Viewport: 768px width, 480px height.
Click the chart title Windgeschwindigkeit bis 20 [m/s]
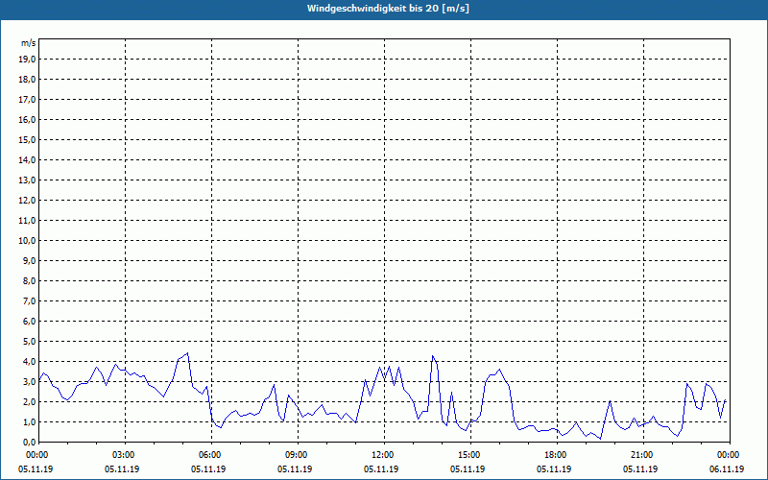coord(388,9)
